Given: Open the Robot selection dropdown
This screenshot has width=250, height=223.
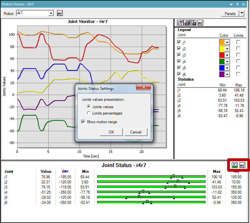Looking at the screenshot, I should click(x=51, y=13).
